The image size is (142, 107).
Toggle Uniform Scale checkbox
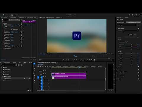[x=12, y=30]
